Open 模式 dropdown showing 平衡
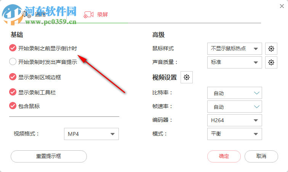This screenshot has height=172, width=288. pyautogui.click(x=235, y=134)
